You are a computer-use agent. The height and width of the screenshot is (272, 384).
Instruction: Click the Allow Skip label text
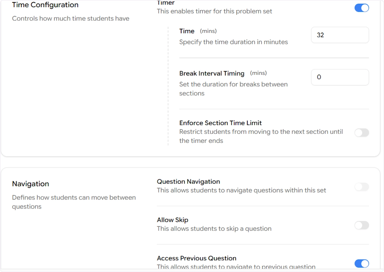coord(172,220)
